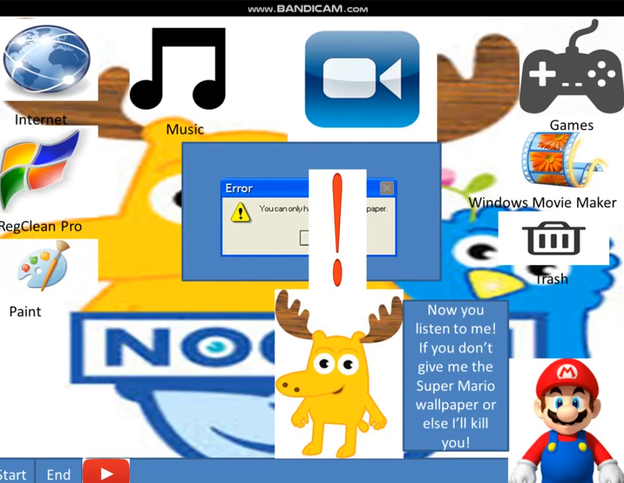The height and width of the screenshot is (483, 624).
Task: Click the Start button on the taskbar
Action: pyautogui.click(x=13, y=474)
